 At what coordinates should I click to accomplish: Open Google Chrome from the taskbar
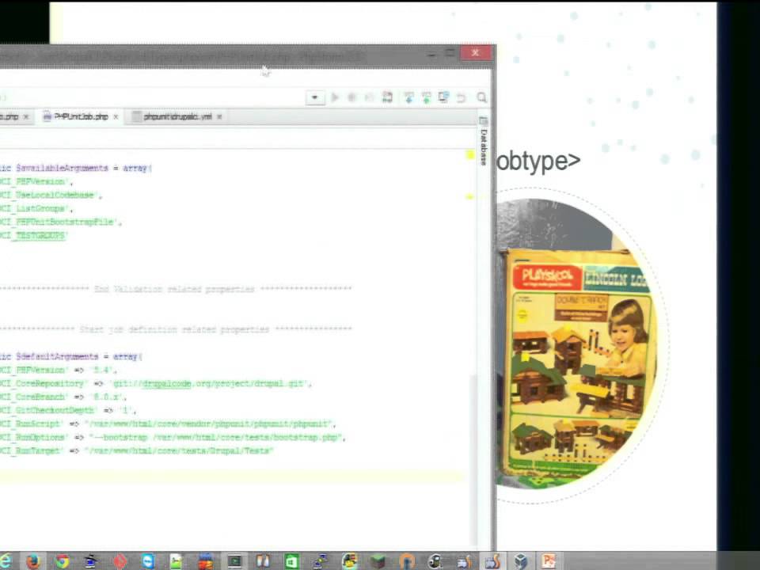tap(62, 561)
